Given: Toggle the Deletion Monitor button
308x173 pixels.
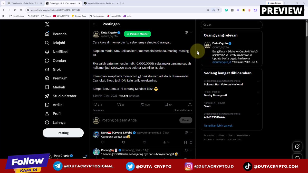Looking at the screenshot, I should tap(138, 34).
